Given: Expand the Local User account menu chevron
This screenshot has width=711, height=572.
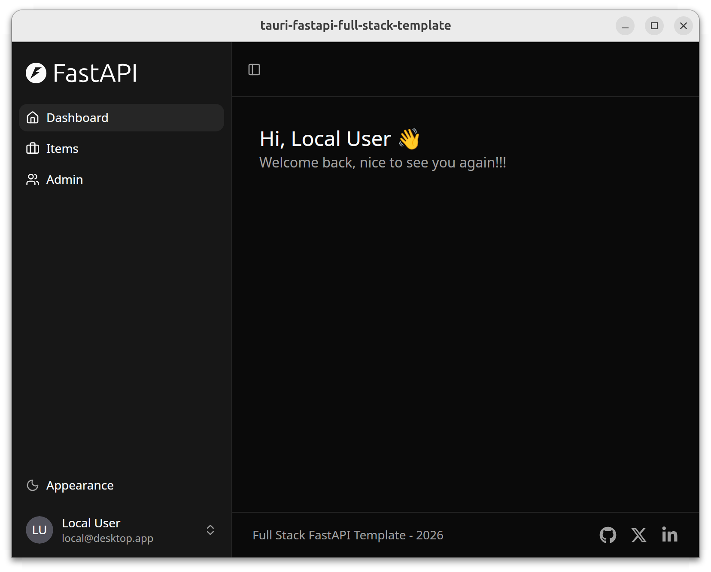Looking at the screenshot, I should [x=210, y=530].
